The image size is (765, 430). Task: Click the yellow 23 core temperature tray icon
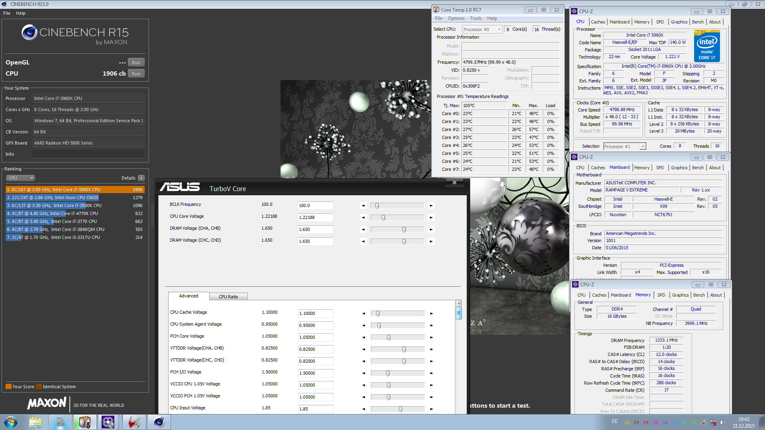coord(627,423)
